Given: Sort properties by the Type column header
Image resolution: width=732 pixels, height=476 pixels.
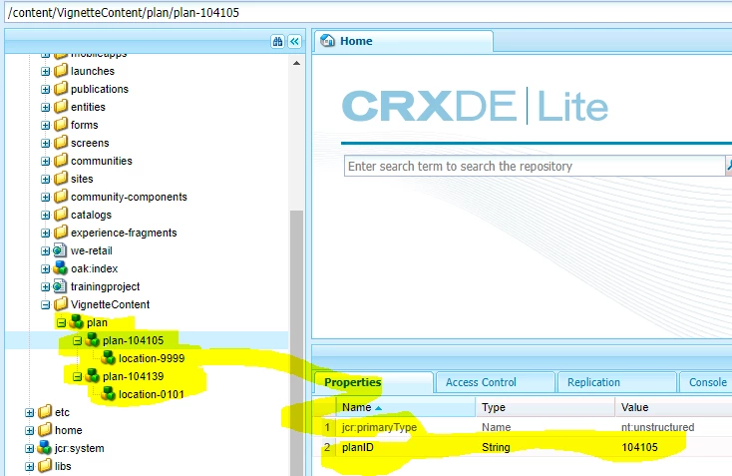Looking at the screenshot, I should click(546, 407).
